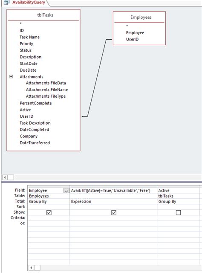Select Task Name field

point(29,37)
